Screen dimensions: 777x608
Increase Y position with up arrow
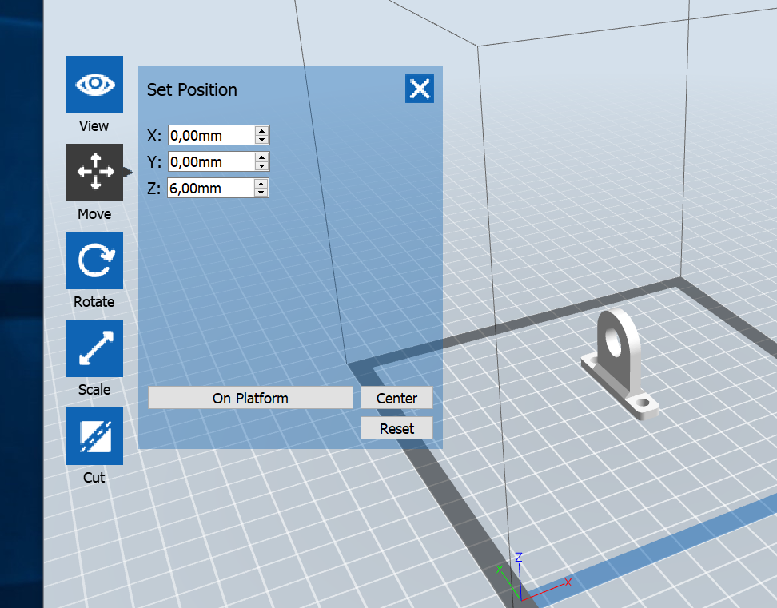pyautogui.click(x=261, y=157)
